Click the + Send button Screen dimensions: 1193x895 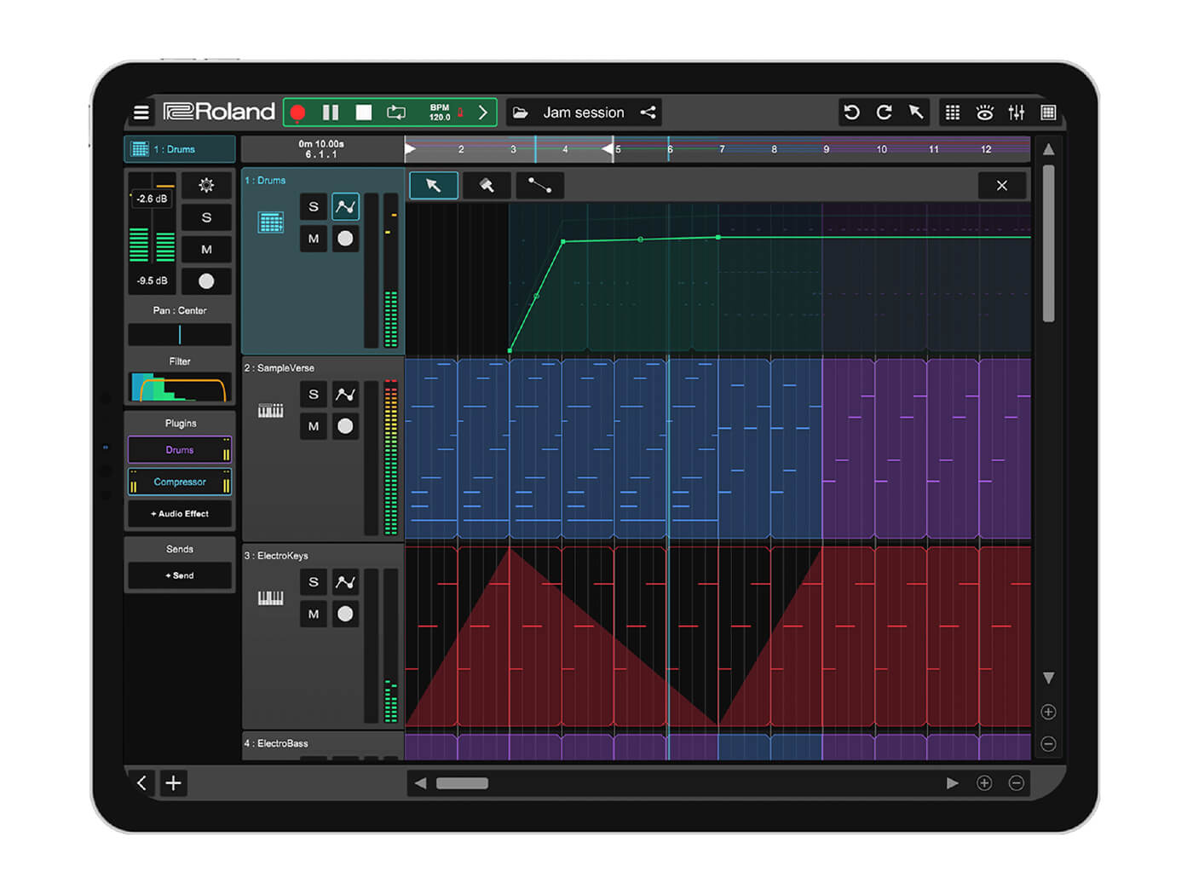[180, 576]
